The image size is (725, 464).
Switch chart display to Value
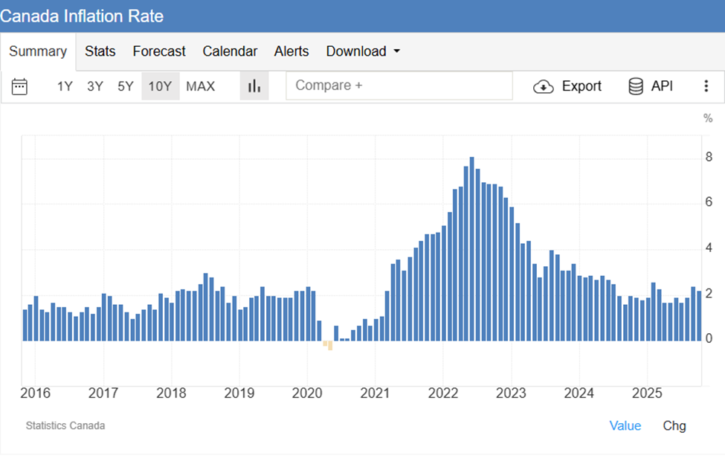[625, 425]
